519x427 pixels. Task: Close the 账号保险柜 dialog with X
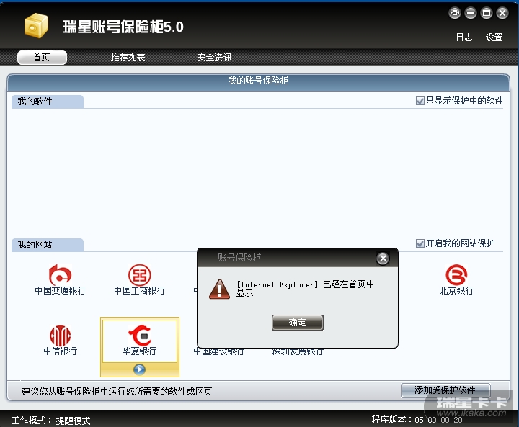pyautogui.click(x=383, y=258)
